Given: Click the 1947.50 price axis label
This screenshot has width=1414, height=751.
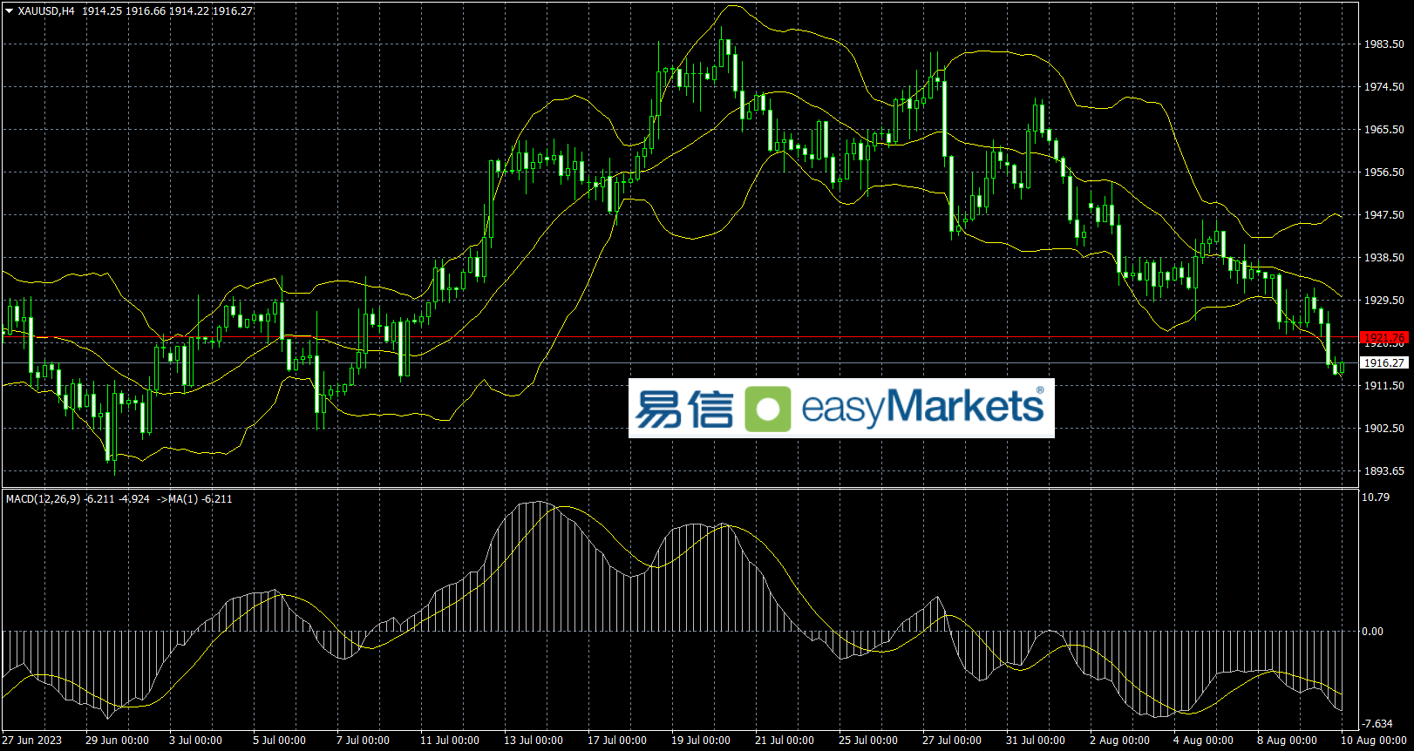Looking at the screenshot, I should (x=1384, y=215).
